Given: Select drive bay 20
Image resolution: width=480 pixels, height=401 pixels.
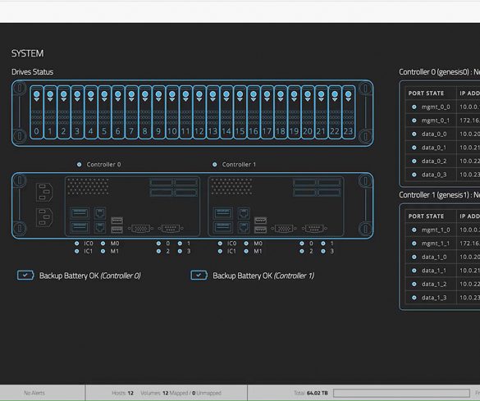Looking at the screenshot, I should tap(308, 112).
